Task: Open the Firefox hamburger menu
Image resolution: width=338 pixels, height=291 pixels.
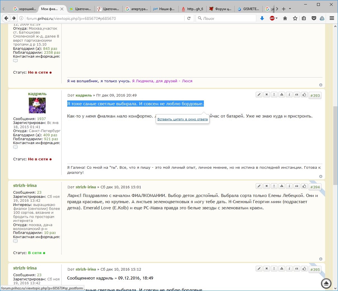Action: pyautogui.click(x=332, y=18)
